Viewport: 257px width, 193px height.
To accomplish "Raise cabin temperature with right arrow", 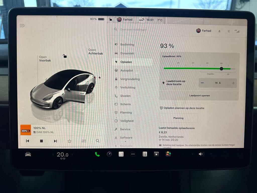I will click(72, 155).
